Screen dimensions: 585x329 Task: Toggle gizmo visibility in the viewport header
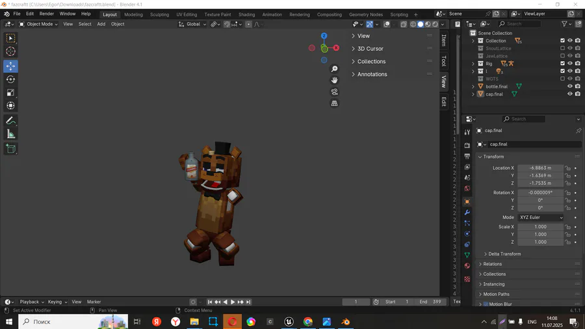[x=369, y=24]
